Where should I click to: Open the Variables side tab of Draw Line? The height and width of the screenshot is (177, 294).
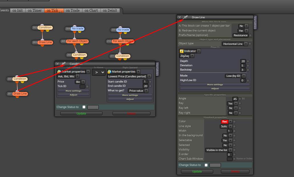(x=255, y=23)
